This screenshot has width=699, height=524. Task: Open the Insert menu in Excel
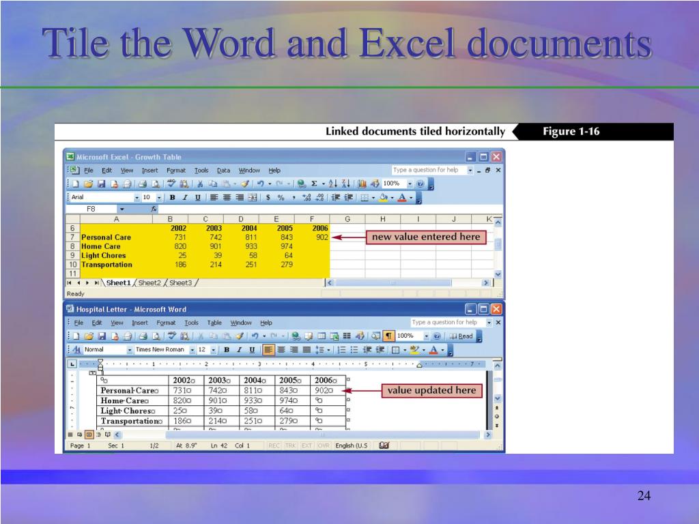tap(149, 170)
